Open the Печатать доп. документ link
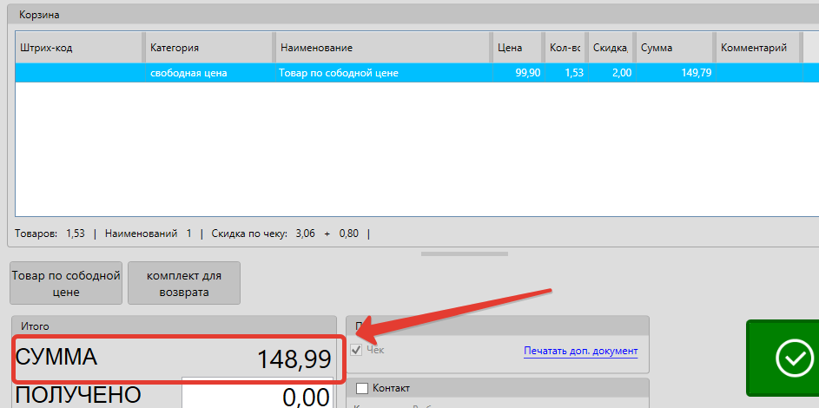Viewport: 819px width, 408px height. point(580,351)
